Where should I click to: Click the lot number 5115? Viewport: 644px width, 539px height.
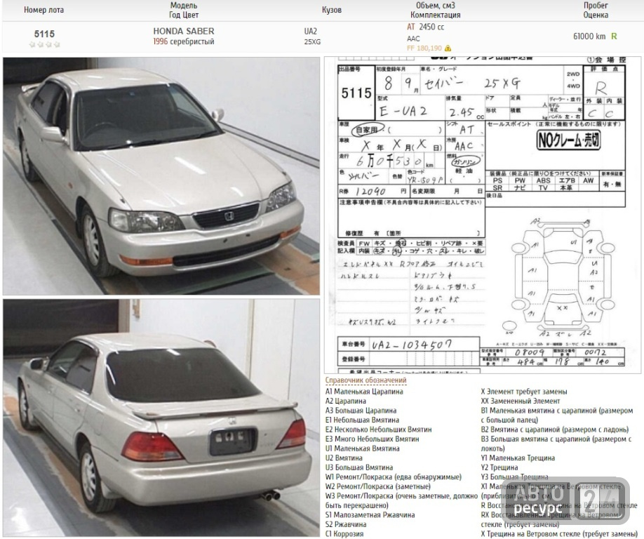click(x=44, y=34)
